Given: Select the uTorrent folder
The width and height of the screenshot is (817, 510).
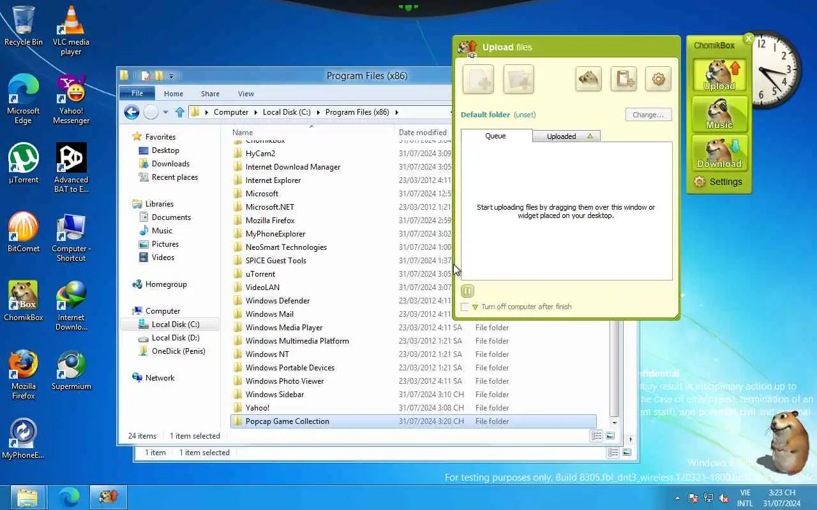Looking at the screenshot, I should [260, 274].
